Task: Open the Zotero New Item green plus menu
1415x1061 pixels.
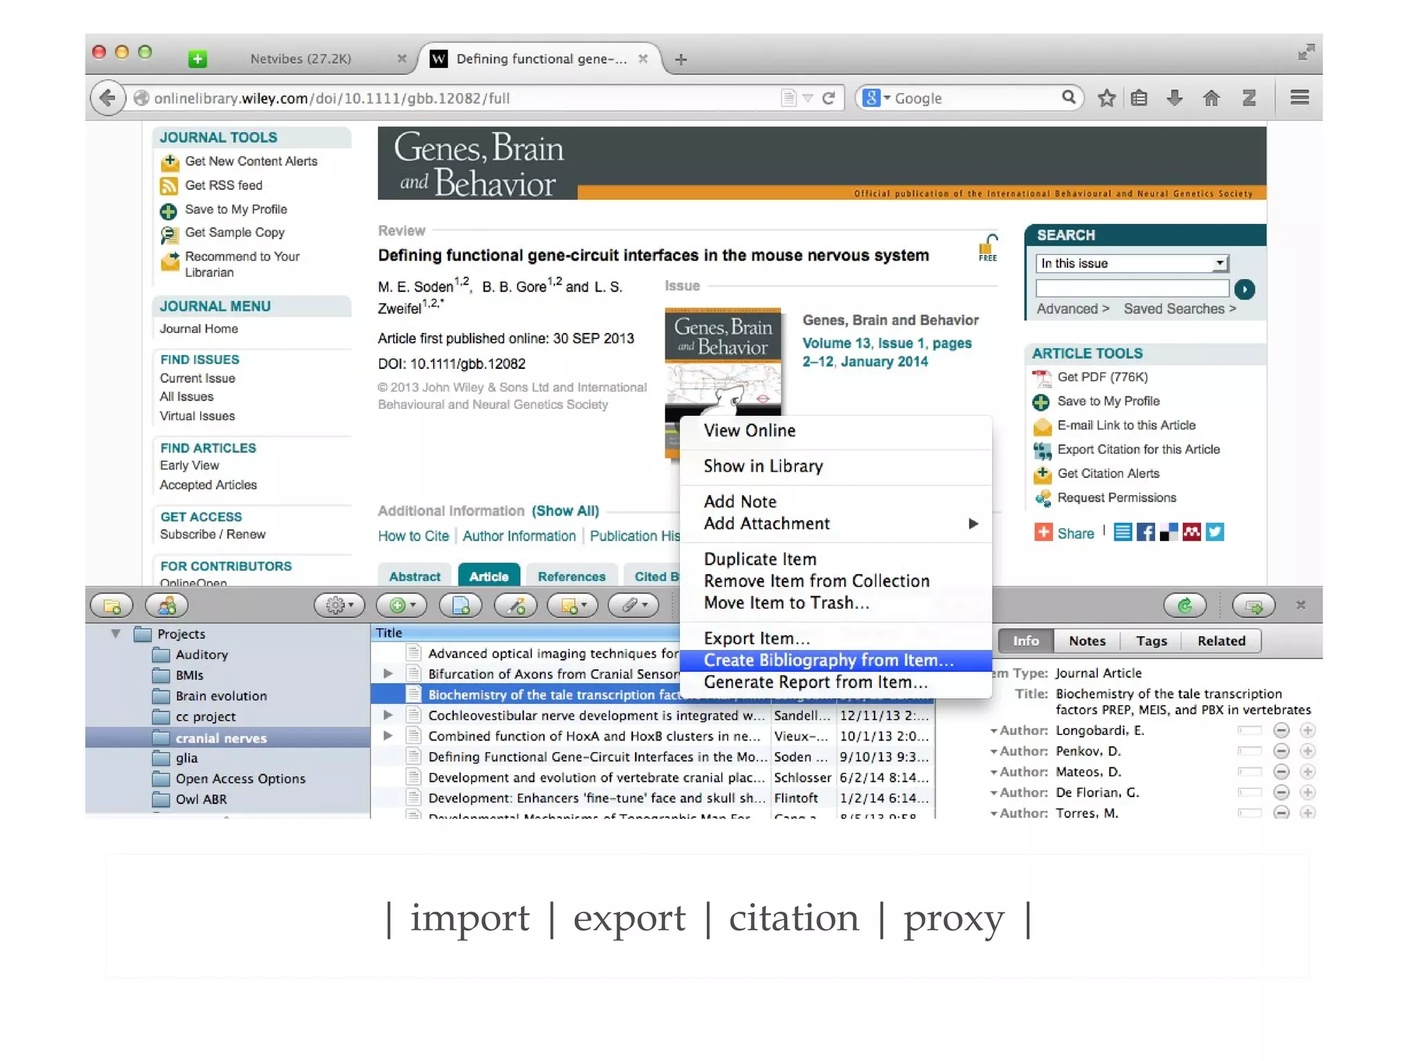Action: [401, 606]
